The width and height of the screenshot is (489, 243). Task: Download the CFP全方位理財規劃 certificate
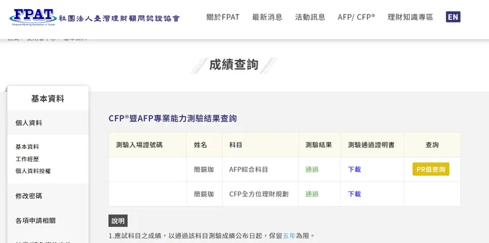(354, 194)
